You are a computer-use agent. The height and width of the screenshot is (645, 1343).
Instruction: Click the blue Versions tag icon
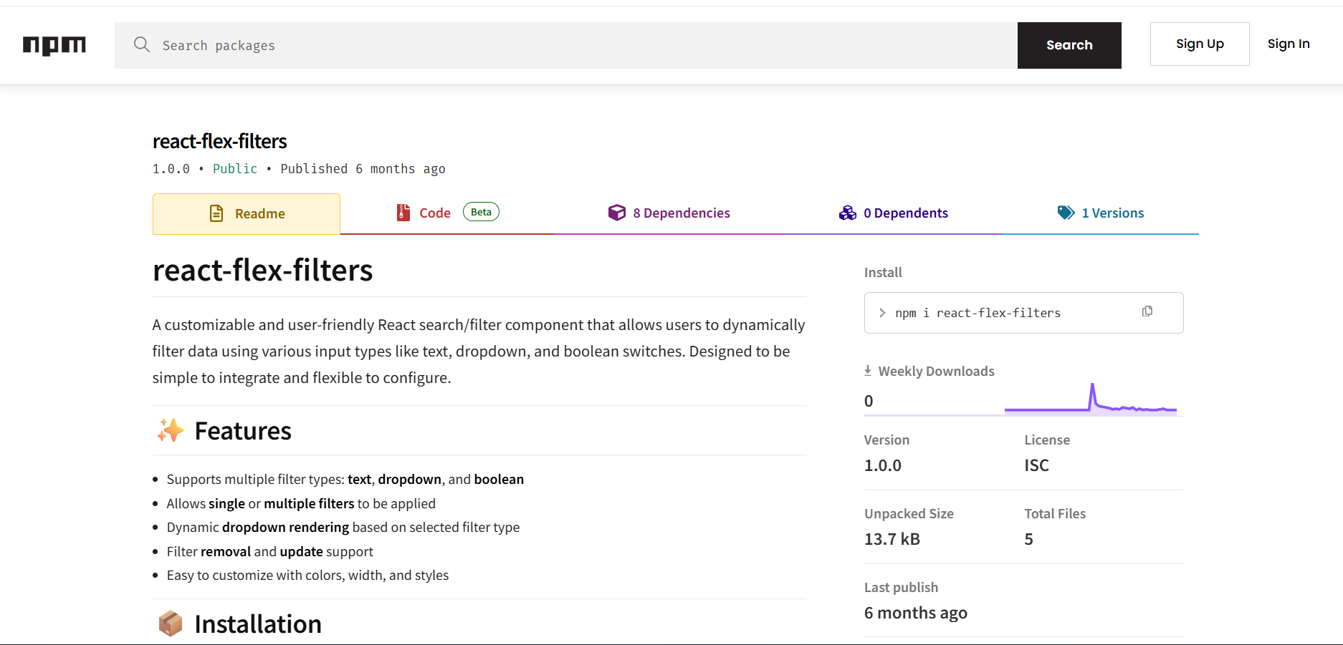point(1066,213)
